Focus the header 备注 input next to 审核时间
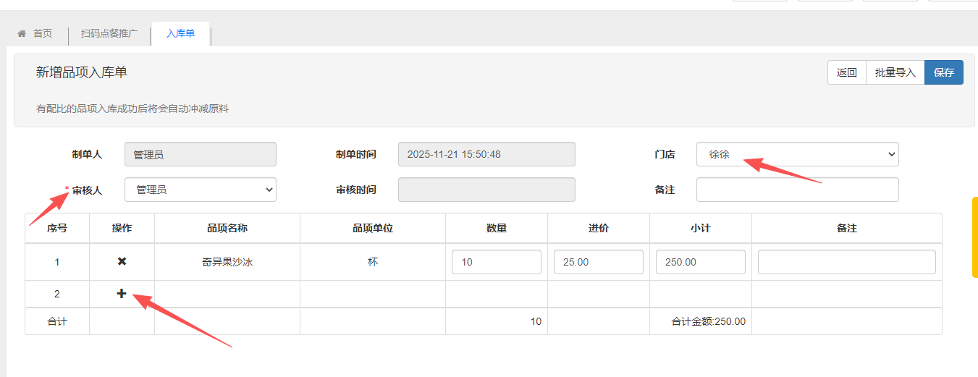 (797, 190)
